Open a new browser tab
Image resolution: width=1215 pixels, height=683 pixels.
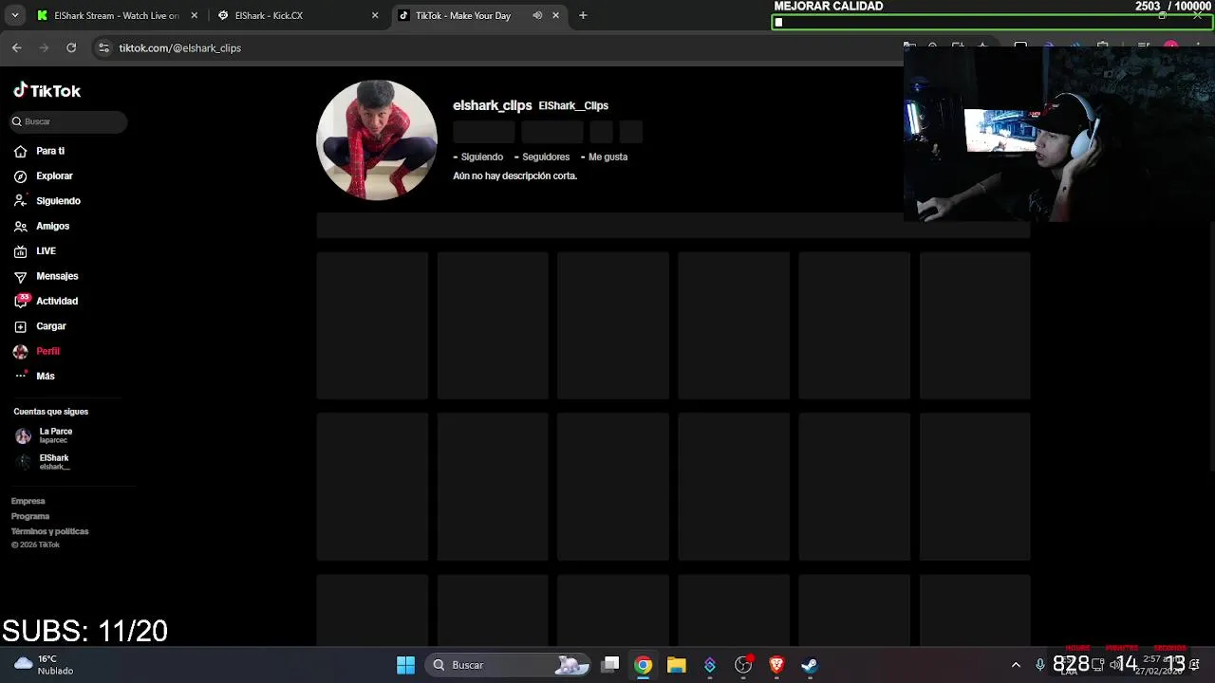pyautogui.click(x=583, y=15)
